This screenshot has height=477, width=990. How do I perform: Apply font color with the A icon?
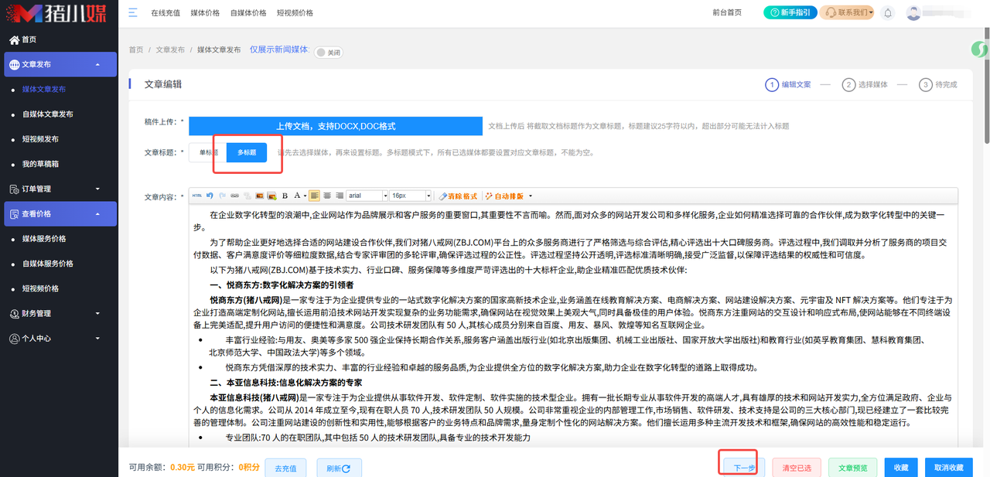[296, 196]
